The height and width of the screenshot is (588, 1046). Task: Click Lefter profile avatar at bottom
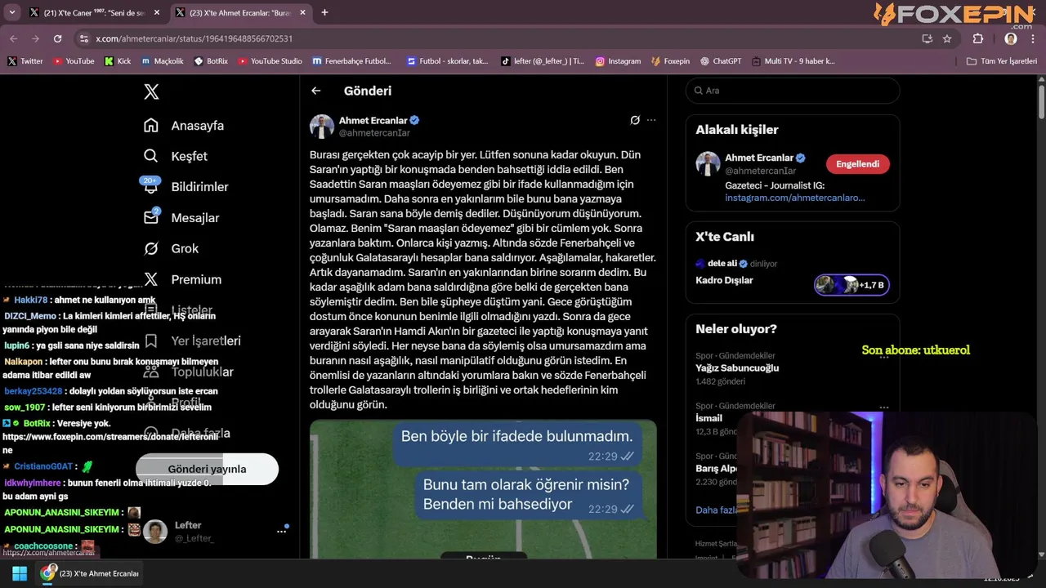[155, 532]
